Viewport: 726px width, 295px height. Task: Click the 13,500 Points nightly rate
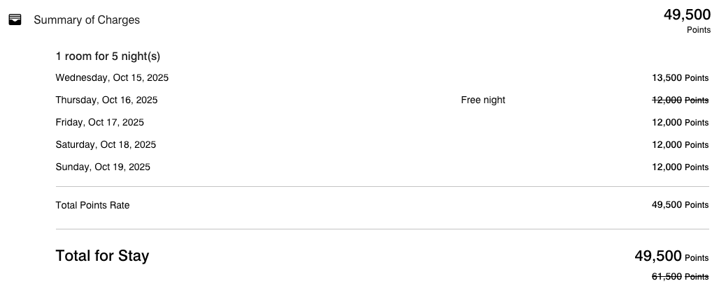[680, 78]
